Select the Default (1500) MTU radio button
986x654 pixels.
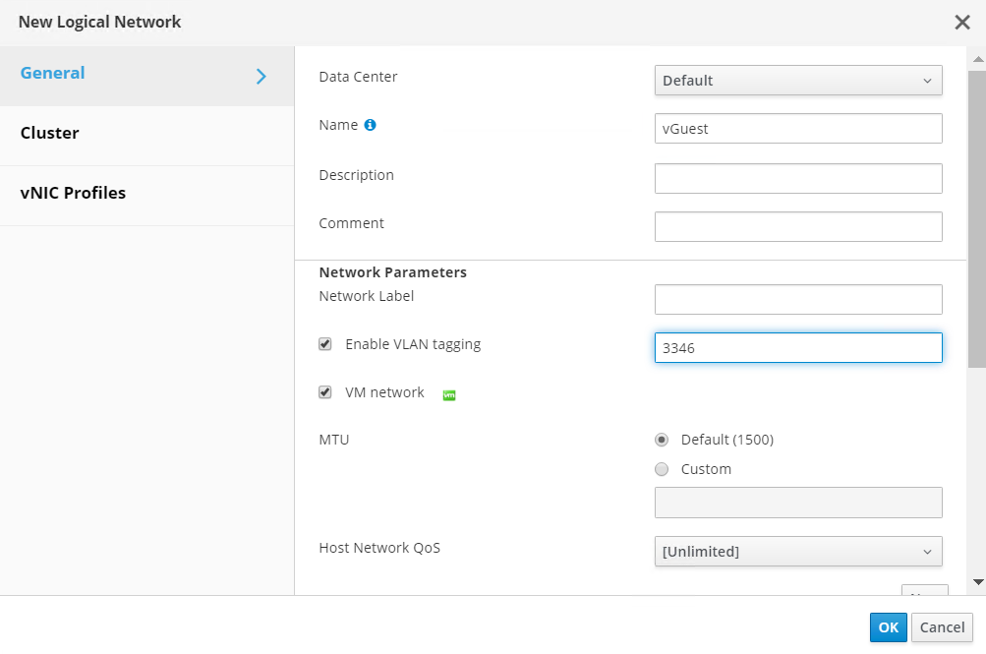[x=662, y=440]
